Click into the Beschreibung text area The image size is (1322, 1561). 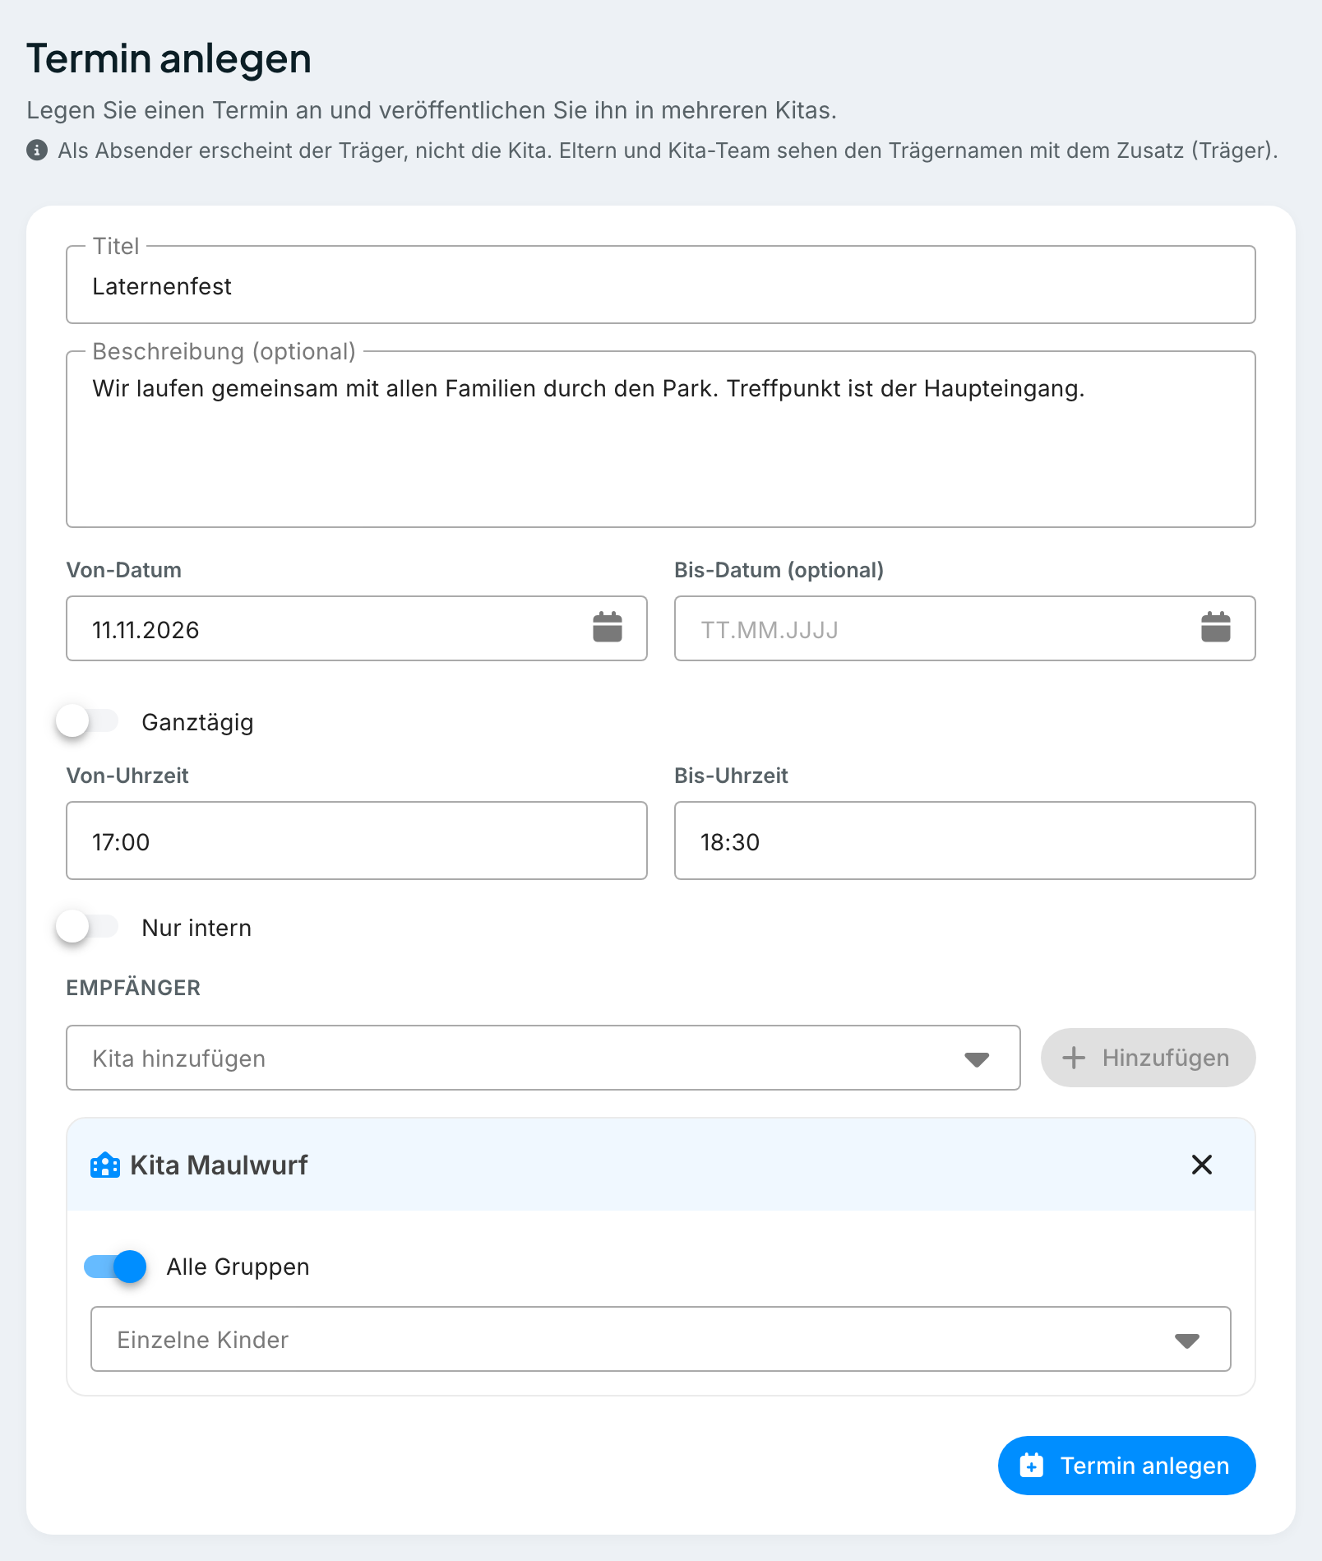click(x=661, y=439)
